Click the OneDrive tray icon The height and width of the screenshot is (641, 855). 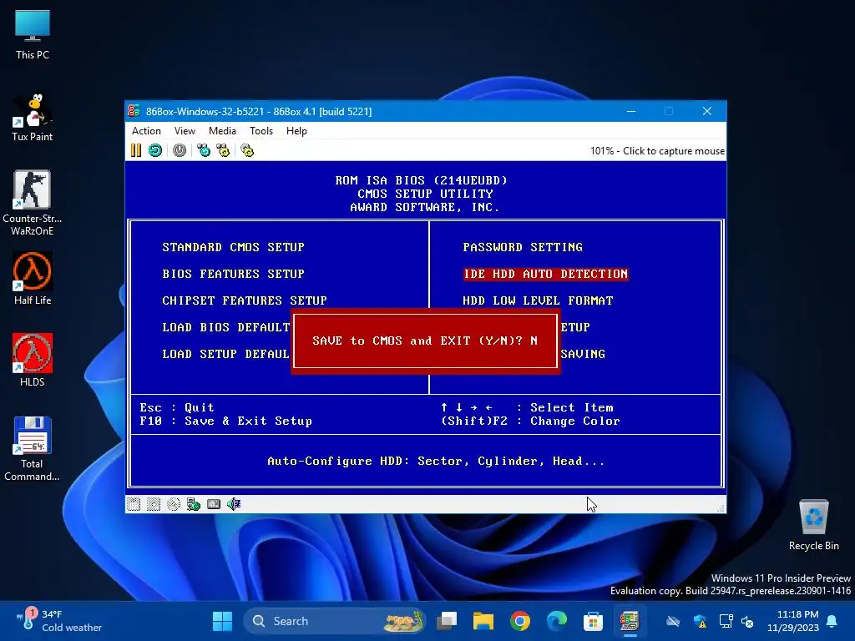click(x=674, y=621)
